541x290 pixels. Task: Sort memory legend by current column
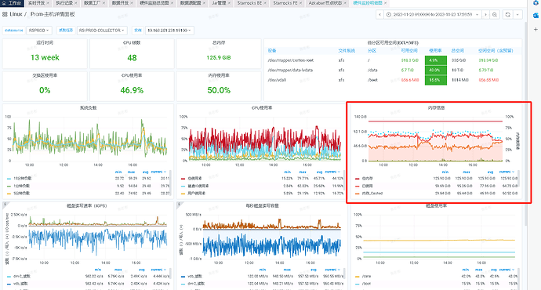click(506, 172)
